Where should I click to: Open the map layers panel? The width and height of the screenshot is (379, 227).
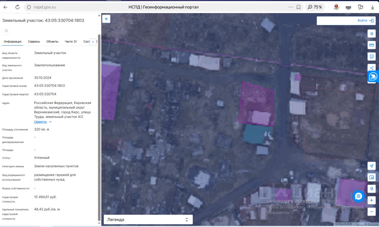[372, 34]
